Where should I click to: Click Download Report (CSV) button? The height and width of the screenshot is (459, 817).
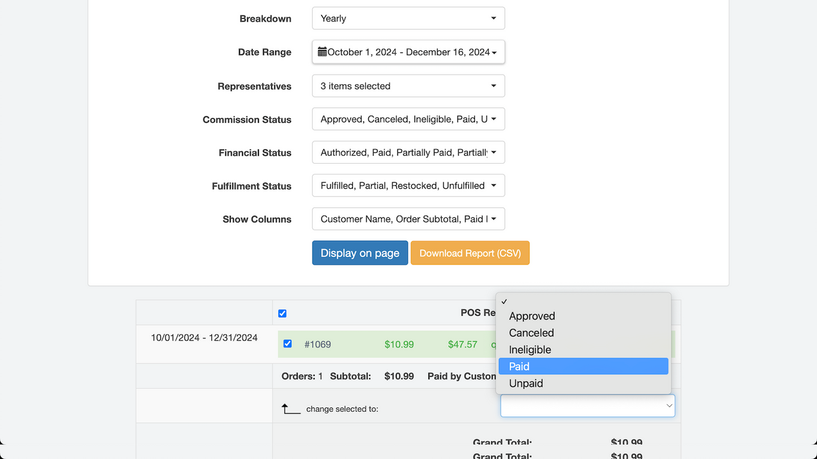tap(470, 253)
